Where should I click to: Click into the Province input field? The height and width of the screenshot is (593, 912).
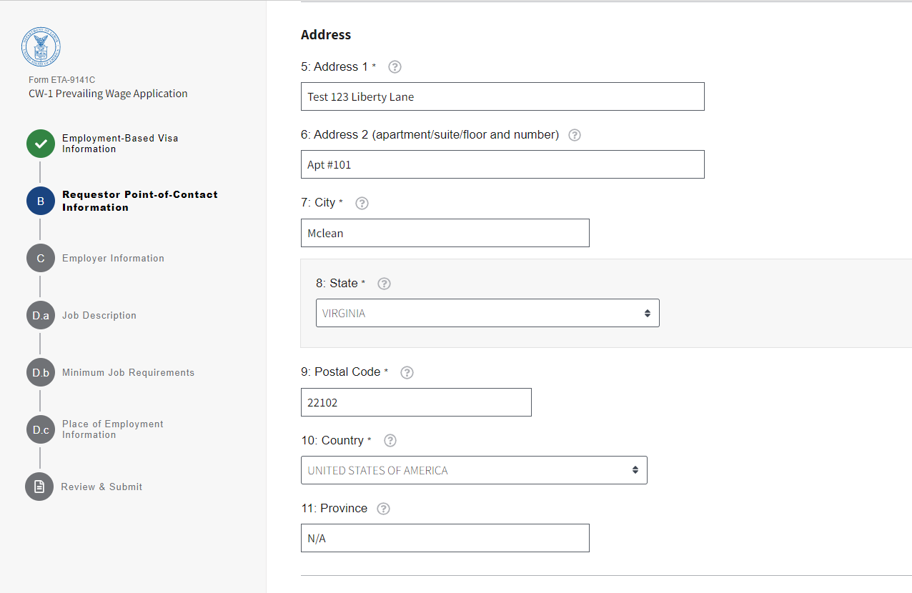(x=445, y=538)
